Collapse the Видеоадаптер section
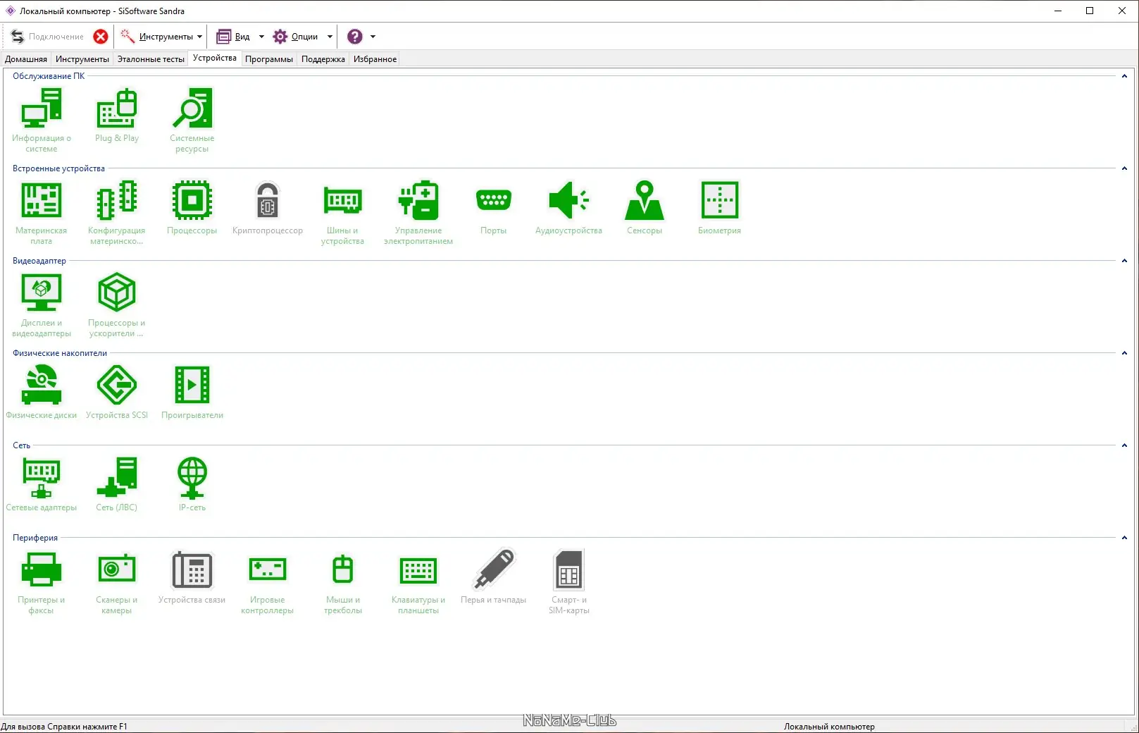This screenshot has height=733, width=1139. click(1124, 261)
